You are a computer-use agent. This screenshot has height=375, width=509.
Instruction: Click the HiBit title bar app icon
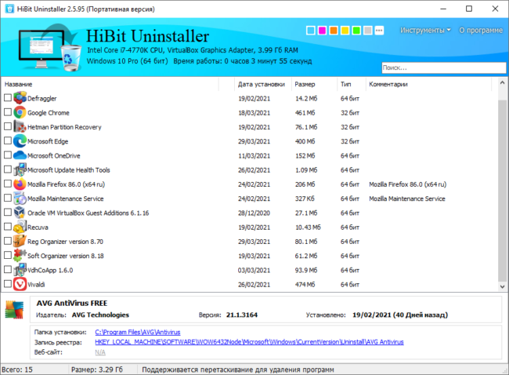pyautogui.click(x=9, y=9)
